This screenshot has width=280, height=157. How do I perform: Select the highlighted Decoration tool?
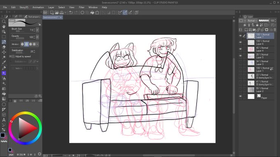(x=4, y=73)
